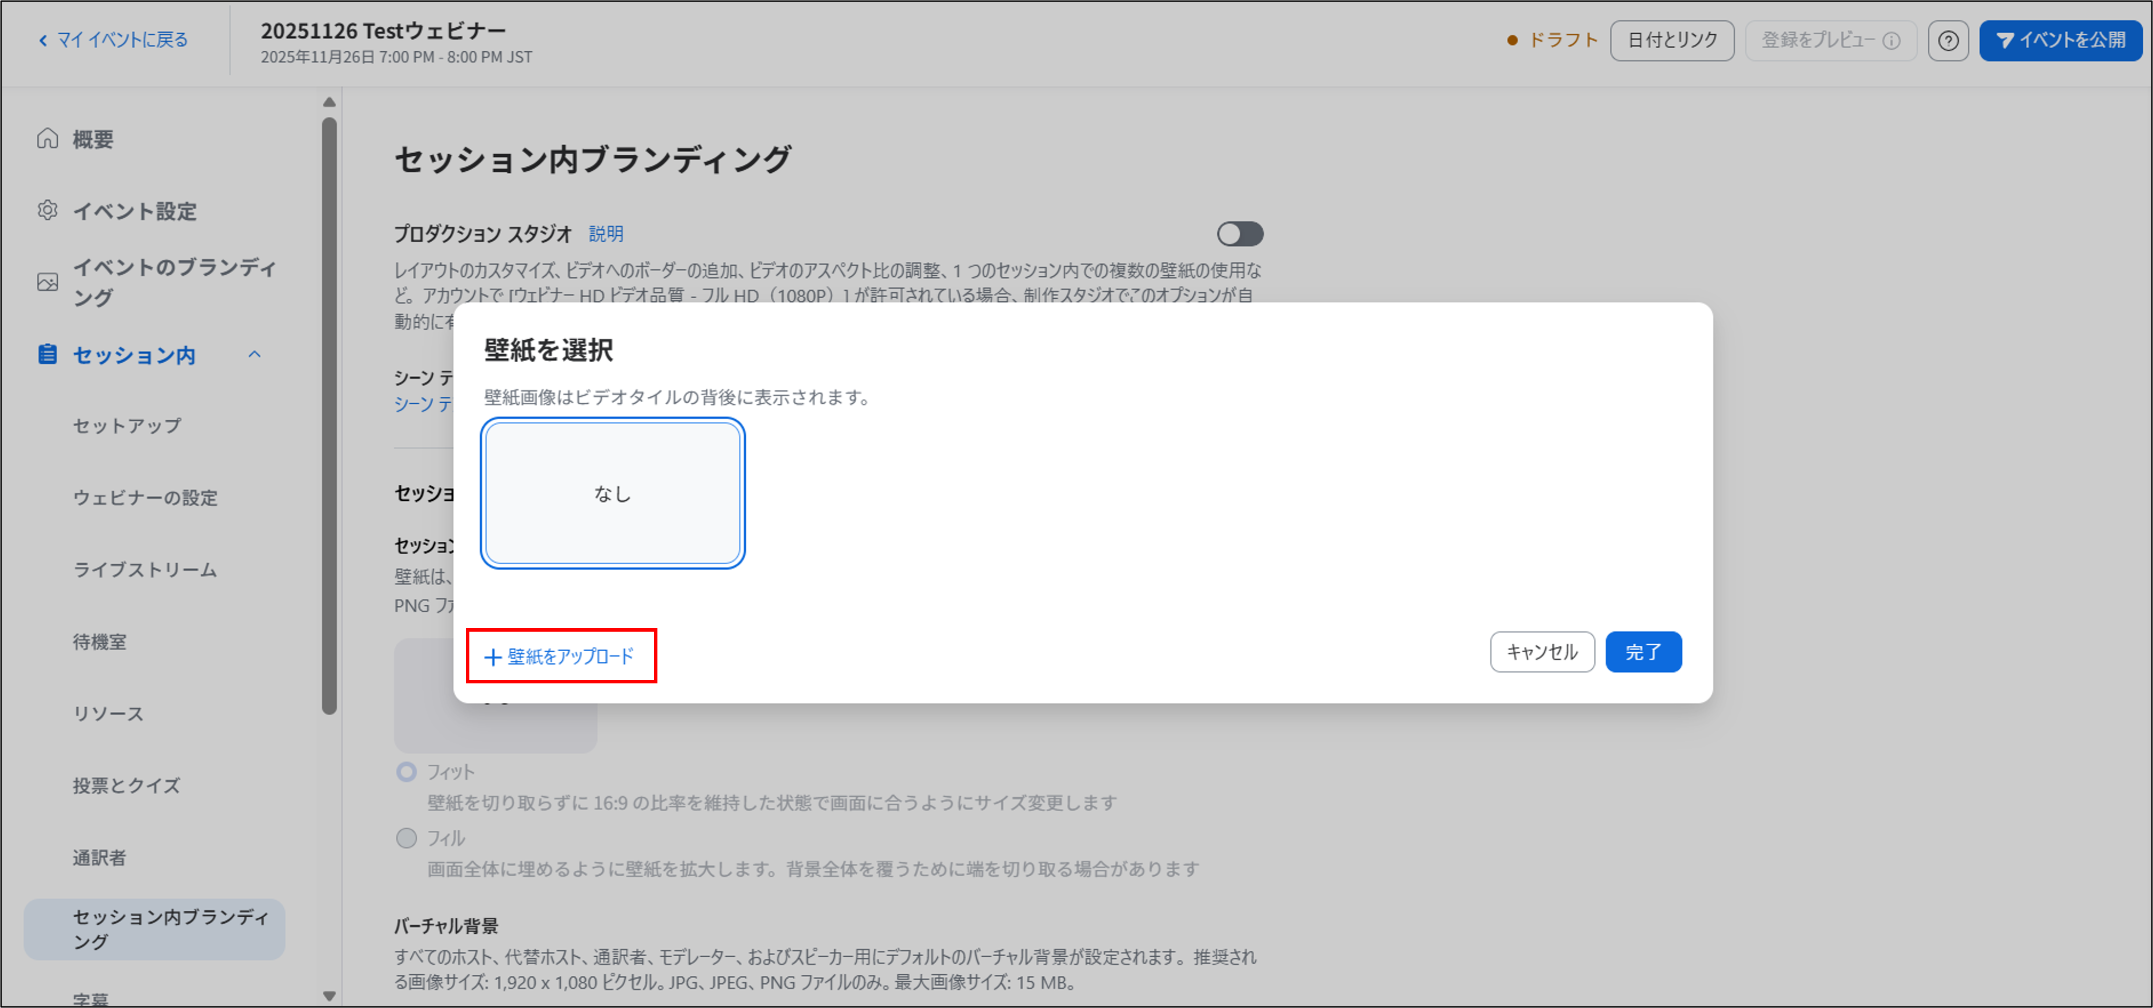This screenshot has height=1008, width=2153.
Task: Click the help question mark icon
Action: pyautogui.click(x=1947, y=40)
